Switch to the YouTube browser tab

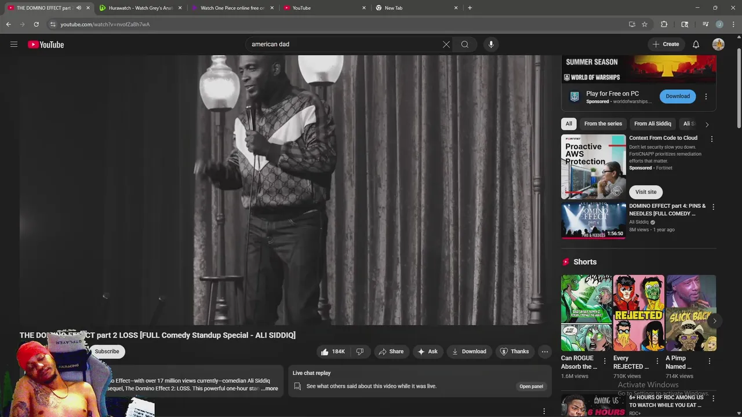click(323, 8)
